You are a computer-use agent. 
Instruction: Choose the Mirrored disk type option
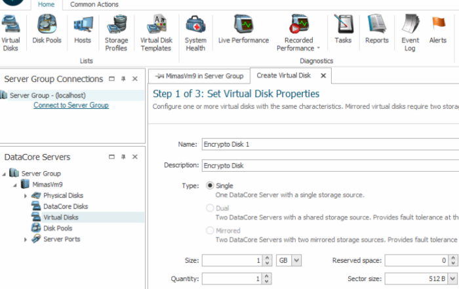(x=210, y=231)
